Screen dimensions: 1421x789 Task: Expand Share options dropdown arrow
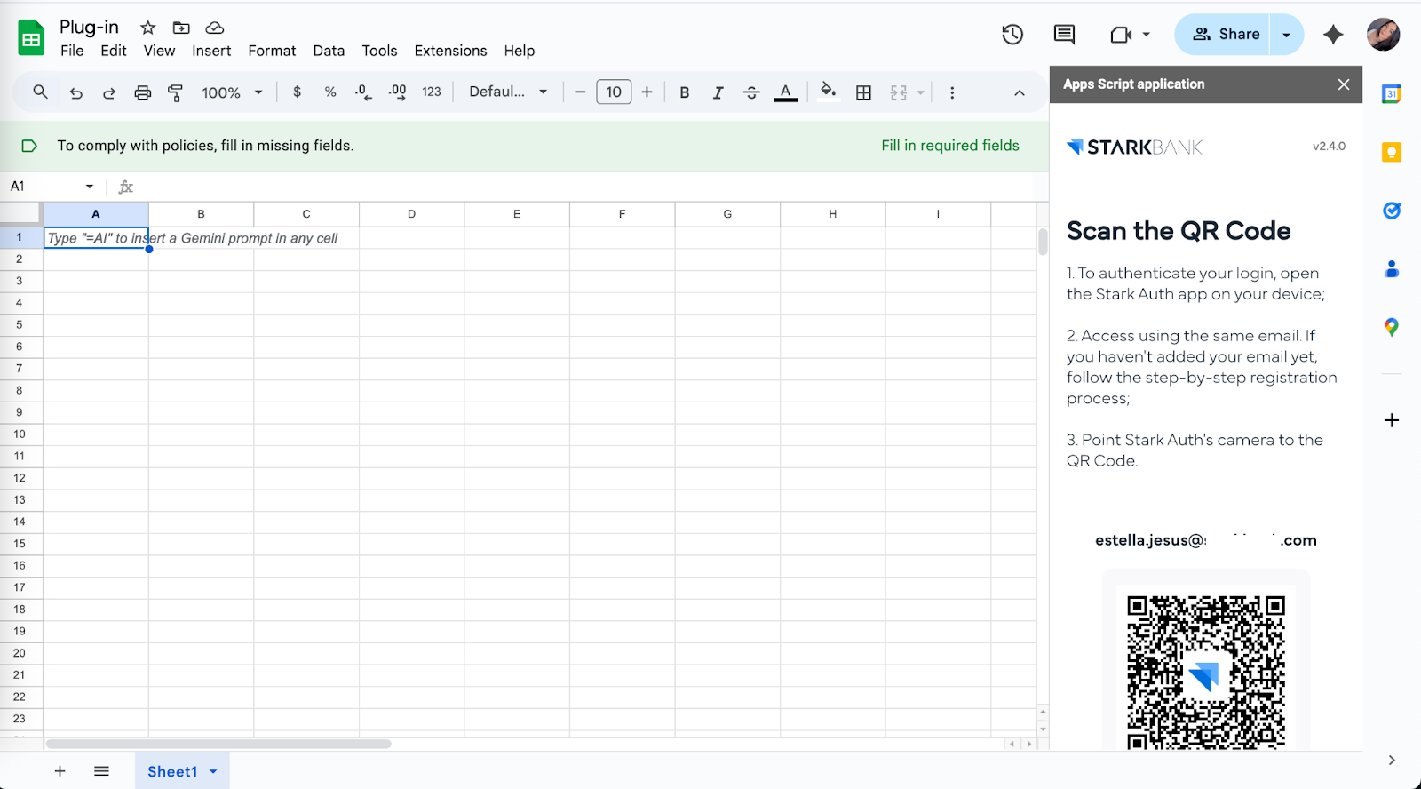point(1287,35)
